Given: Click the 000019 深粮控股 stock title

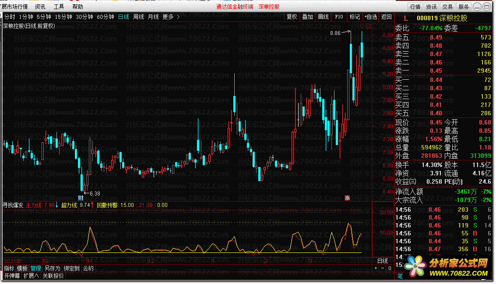Looking at the screenshot, I should (x=442, y=18).
